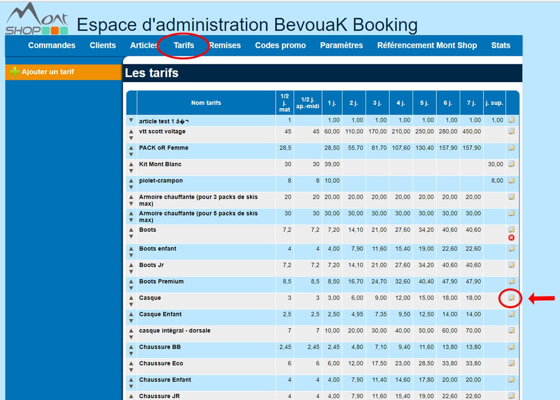Move casque intégral - dorsale down
This screenshot has width=560, height=400.
pos(131,337)
